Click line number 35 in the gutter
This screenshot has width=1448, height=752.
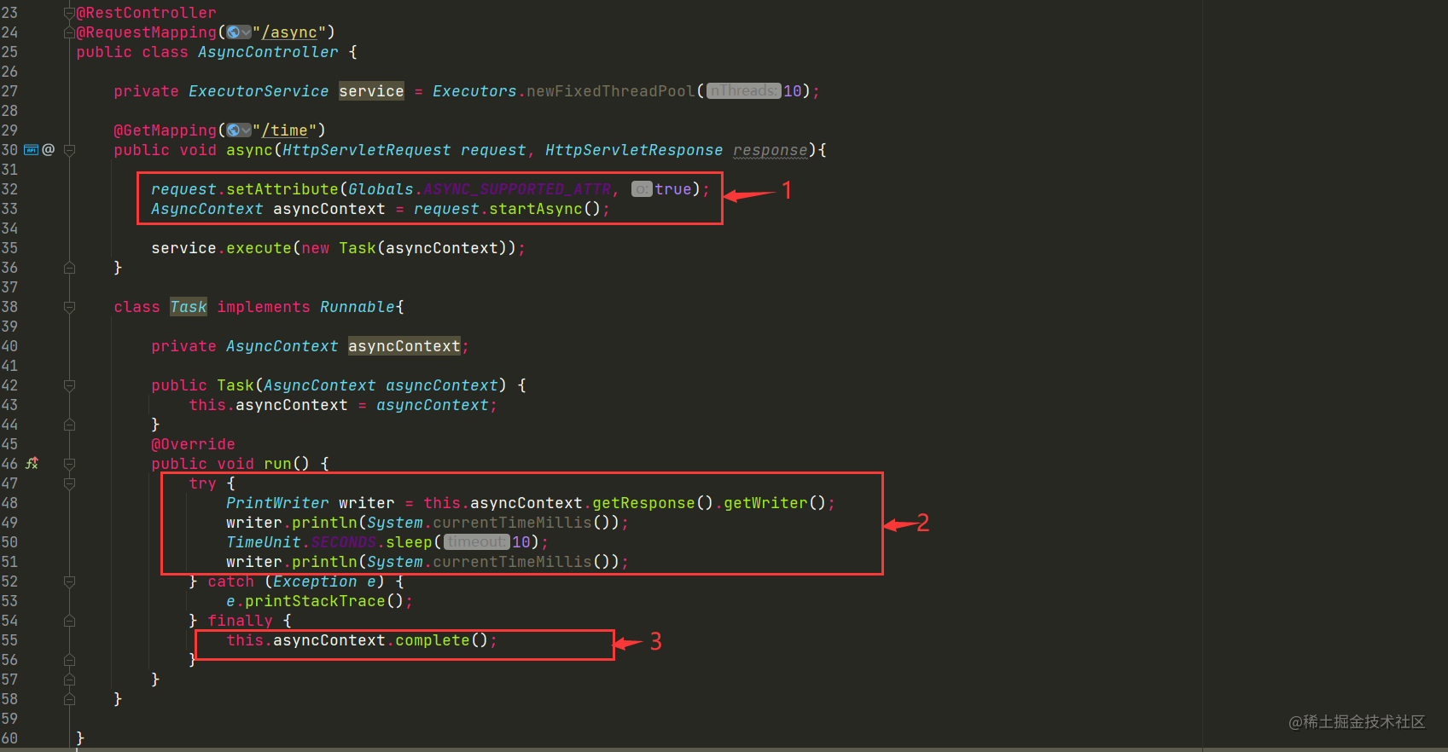9,248
